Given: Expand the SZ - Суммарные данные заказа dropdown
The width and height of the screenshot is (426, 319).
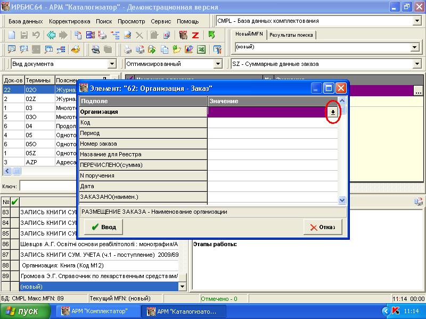Looking at the screenshot, I should (416, 64).
